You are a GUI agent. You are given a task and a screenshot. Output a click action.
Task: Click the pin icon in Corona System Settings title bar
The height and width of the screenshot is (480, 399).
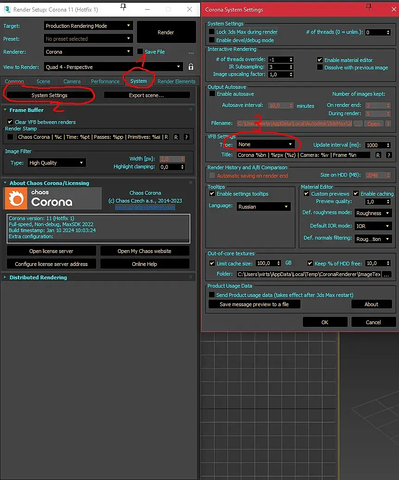coord(368,7)
